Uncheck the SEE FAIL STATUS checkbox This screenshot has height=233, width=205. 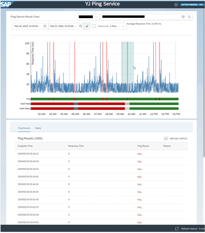click(166, 139)
